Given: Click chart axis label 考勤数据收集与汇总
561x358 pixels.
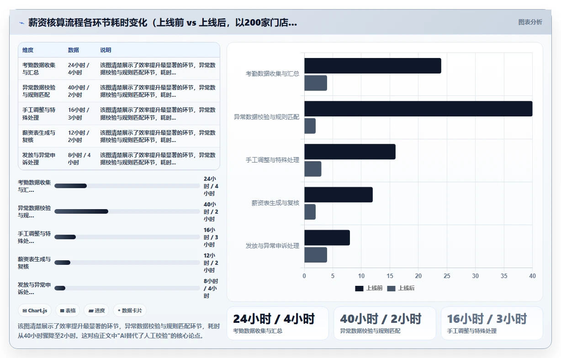Looking at the screenshot, I should coord(272,74).
